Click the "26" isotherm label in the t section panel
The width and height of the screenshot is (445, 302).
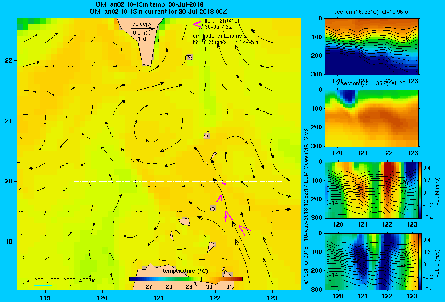[x=405, y=39]
